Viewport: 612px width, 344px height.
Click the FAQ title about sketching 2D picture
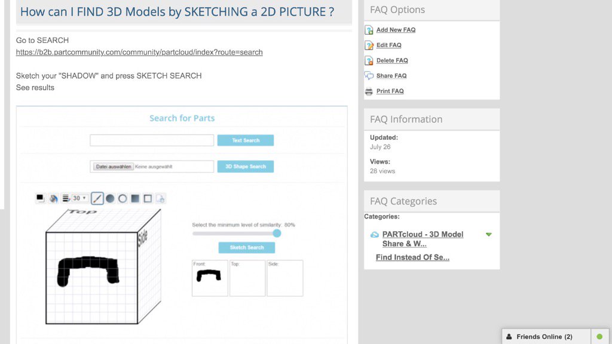pyautogui.click(x=177, y=12)
